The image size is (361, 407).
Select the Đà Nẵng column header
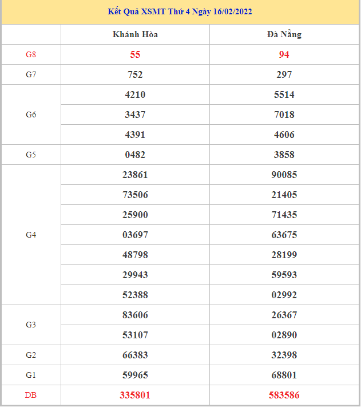[x=284, y=34]
